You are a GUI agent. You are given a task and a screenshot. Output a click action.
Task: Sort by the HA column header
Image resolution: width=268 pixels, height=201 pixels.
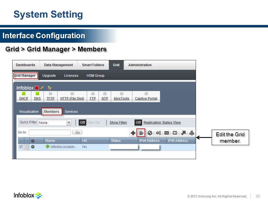[x=95, y=140]
